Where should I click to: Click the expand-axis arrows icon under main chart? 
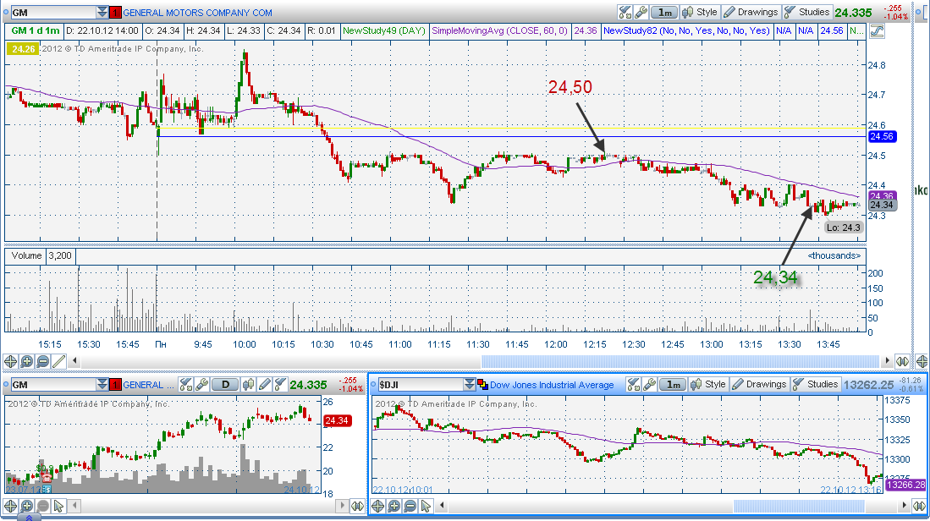[902, 361]
